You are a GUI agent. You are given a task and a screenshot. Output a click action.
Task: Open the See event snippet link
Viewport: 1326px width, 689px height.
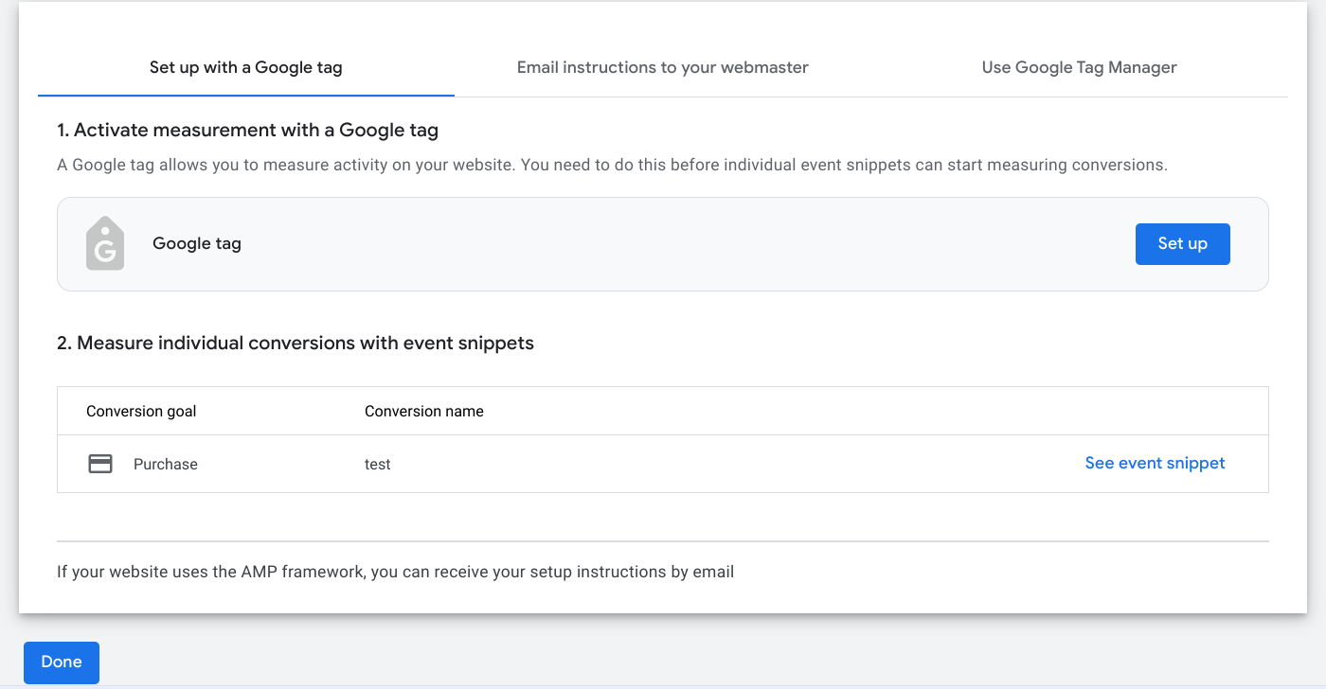pos(1155,463)
